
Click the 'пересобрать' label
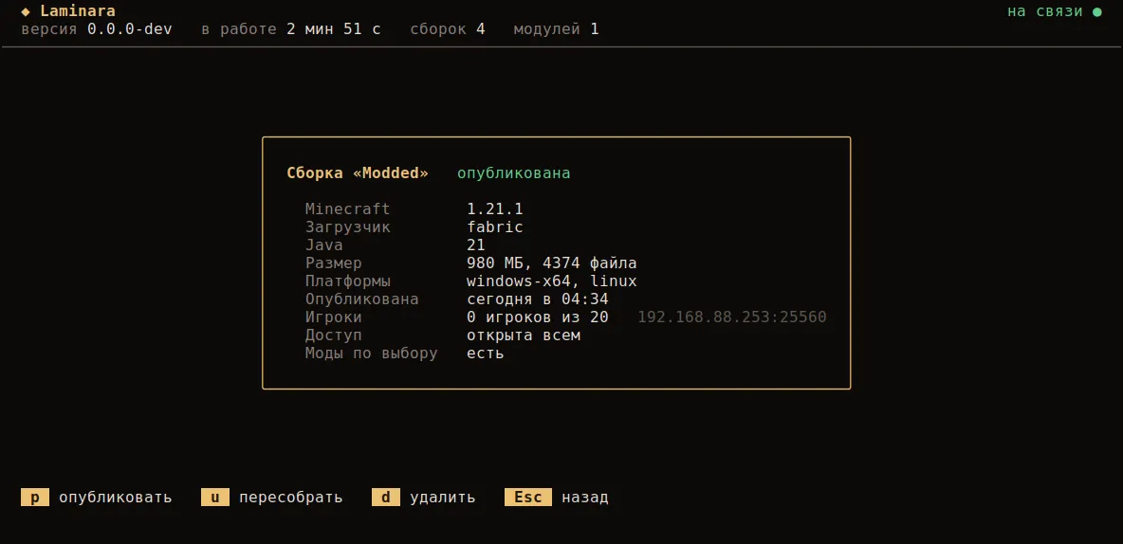tap(291, 497)
